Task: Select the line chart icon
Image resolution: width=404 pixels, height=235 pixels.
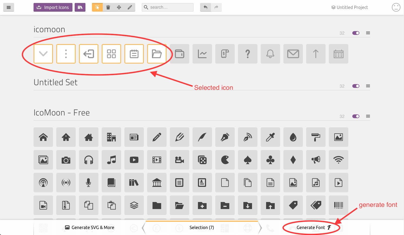Action: (202, 54)
